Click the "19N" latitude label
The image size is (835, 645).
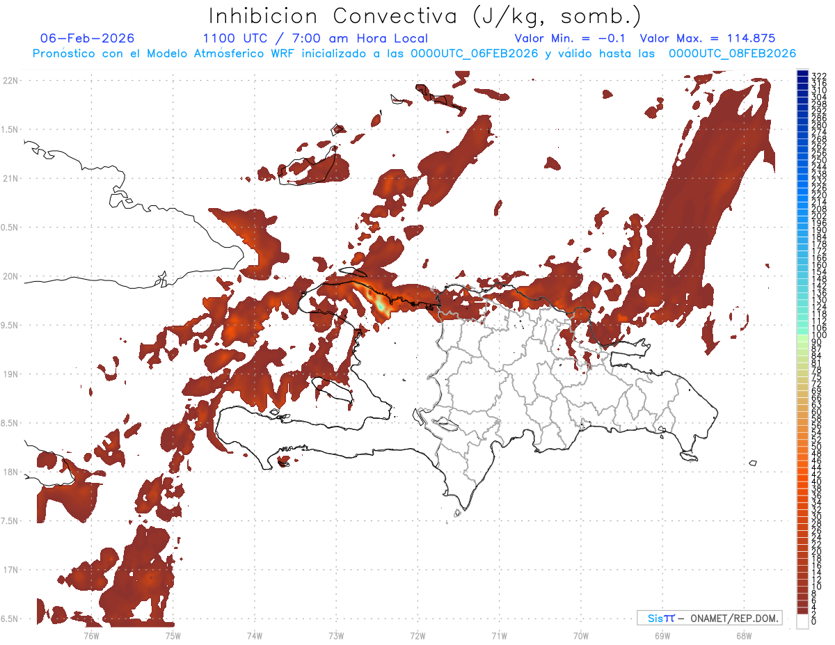point(11,374)
